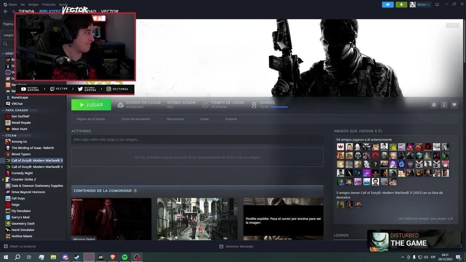Click the achievements progress bar
This screenshot has width=466, height=262.
coord(279,107)
